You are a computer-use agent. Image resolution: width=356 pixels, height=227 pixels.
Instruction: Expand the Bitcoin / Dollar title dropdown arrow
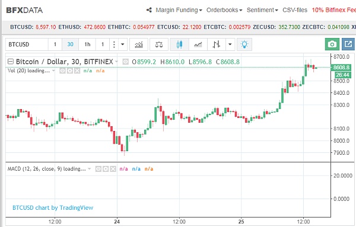point(117,62)
